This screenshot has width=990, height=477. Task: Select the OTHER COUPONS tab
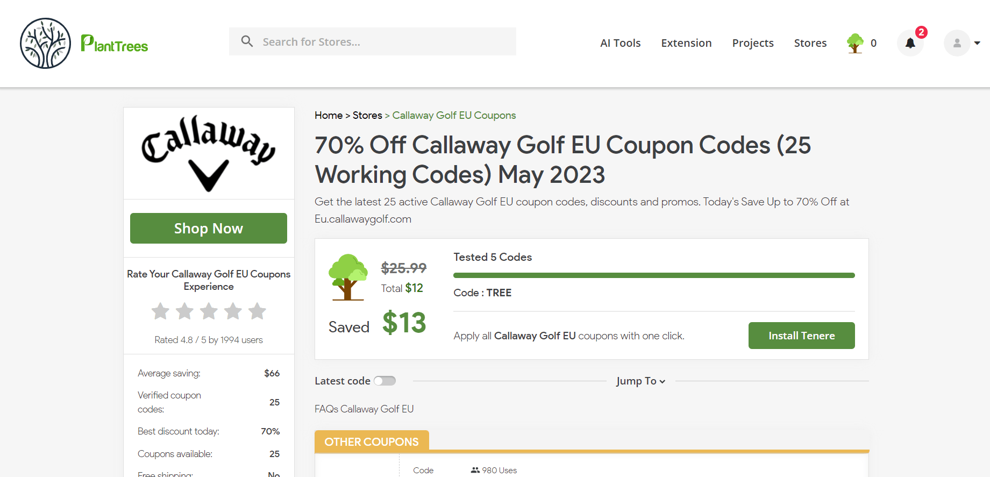coord(372,442)
